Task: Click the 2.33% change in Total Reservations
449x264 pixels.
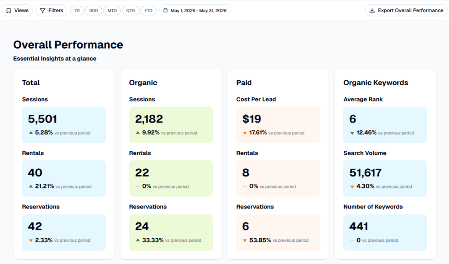Action: [x=44, y=240]
